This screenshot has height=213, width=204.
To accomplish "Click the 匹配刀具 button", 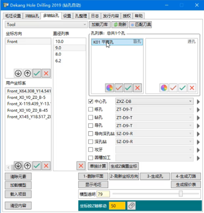I will [141, 24].
